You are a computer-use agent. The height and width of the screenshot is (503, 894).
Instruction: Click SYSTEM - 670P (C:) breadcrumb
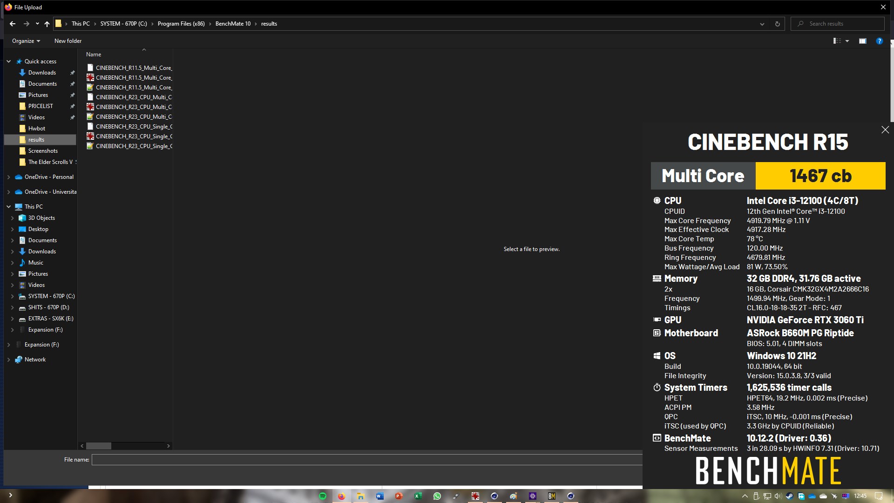point(123,24)
